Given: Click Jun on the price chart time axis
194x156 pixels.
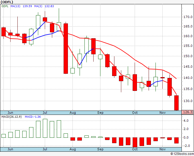Looking at the screenshot, I should click(x=10, y=113).
